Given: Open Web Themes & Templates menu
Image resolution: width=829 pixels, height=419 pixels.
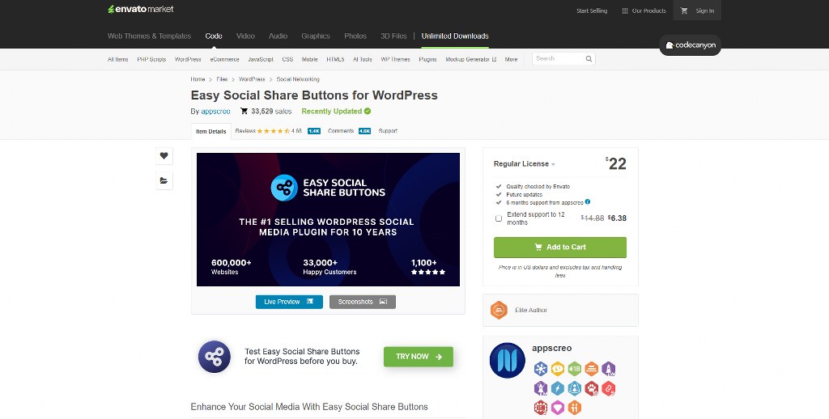Looking at the screenshot, I should [149, 36].
